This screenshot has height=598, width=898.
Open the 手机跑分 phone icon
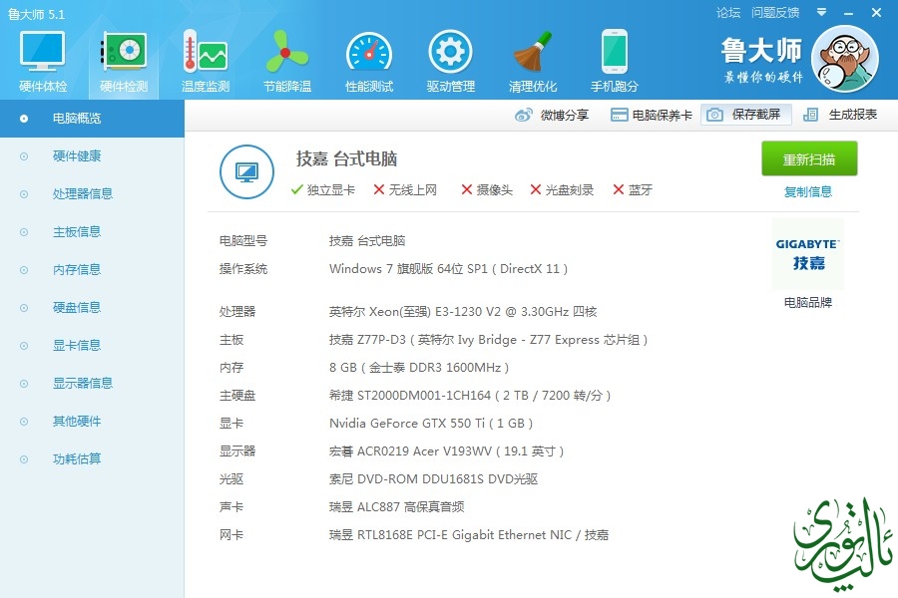click(x=615, y=52)
